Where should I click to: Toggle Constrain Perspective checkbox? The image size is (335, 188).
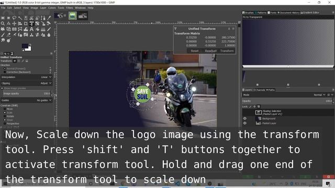[5, 123]
